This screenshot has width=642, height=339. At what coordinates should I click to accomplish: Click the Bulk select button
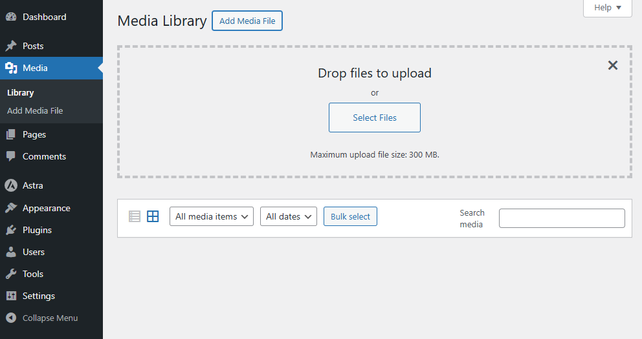(351, 216)
